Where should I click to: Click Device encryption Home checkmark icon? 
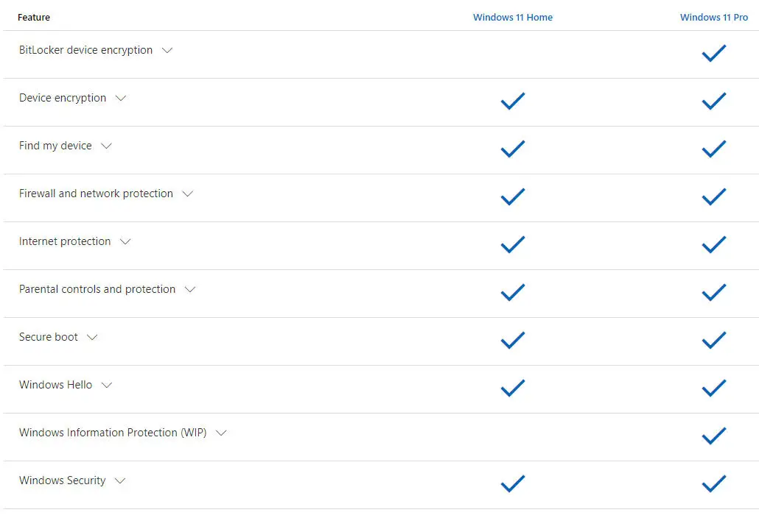[x=513, y=101]
